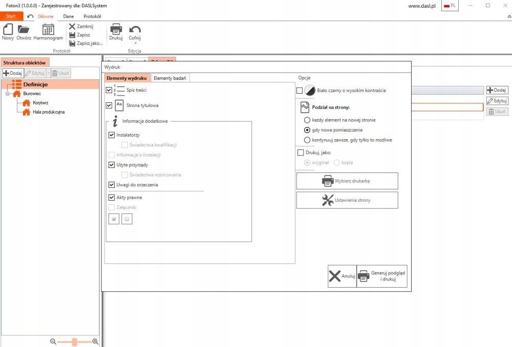Select Hala produkcyjna in the tree
The height and width of the screenshot is (347, 512).
click(49, 112)
